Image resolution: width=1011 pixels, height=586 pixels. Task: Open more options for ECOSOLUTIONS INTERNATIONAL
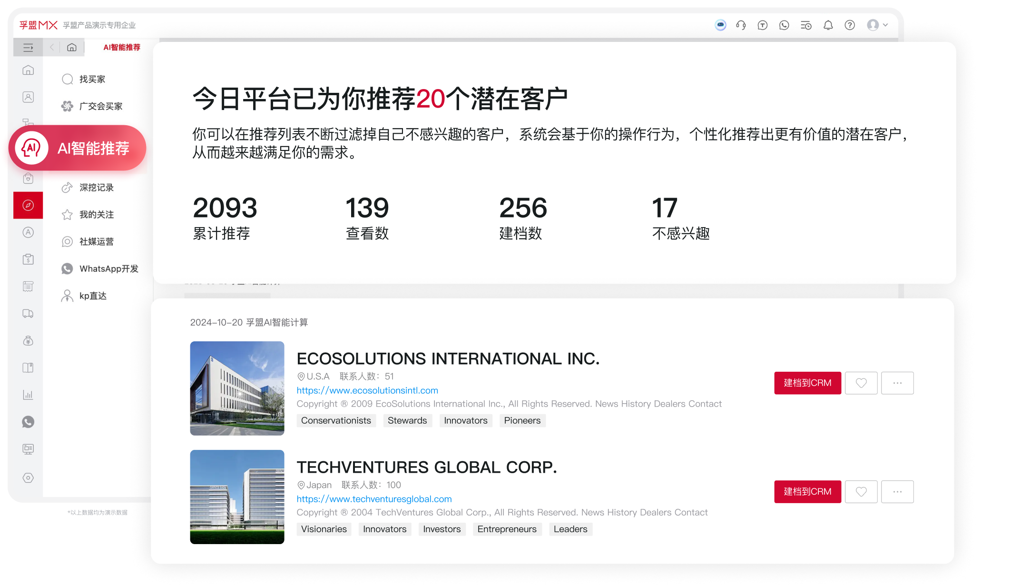897,383
